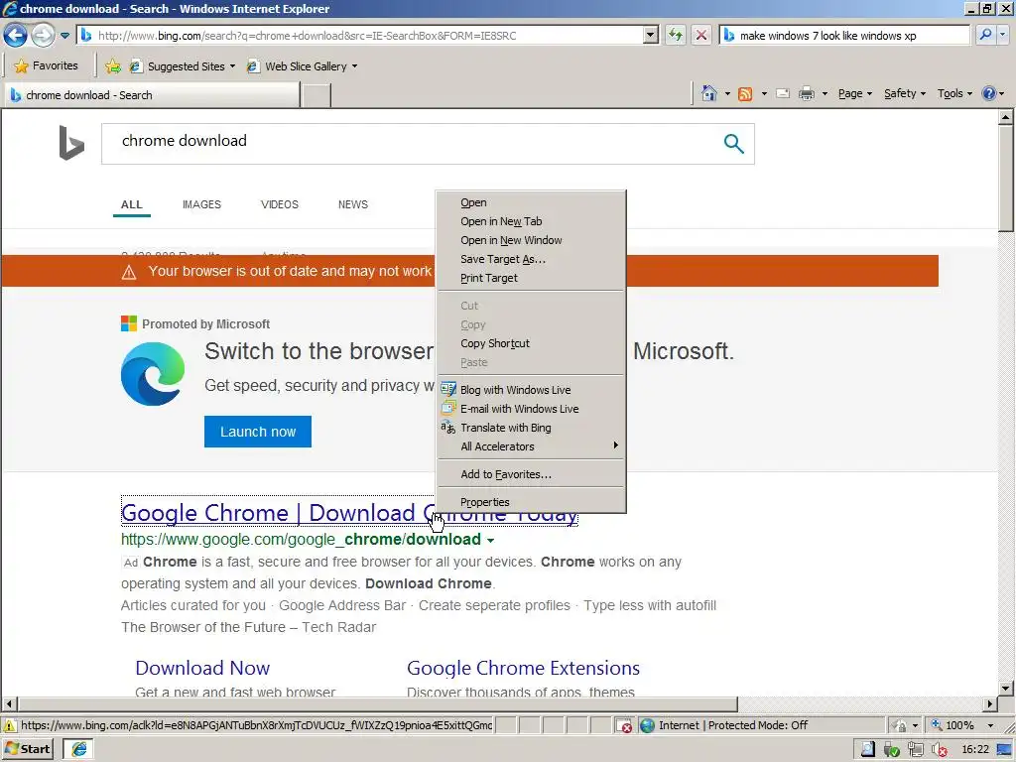Viewport: 1016px width, 762px height.
Task: Expand google_chrome/download URL dropdown arrow
Action: pyautogui.click(x=490, y=541)
